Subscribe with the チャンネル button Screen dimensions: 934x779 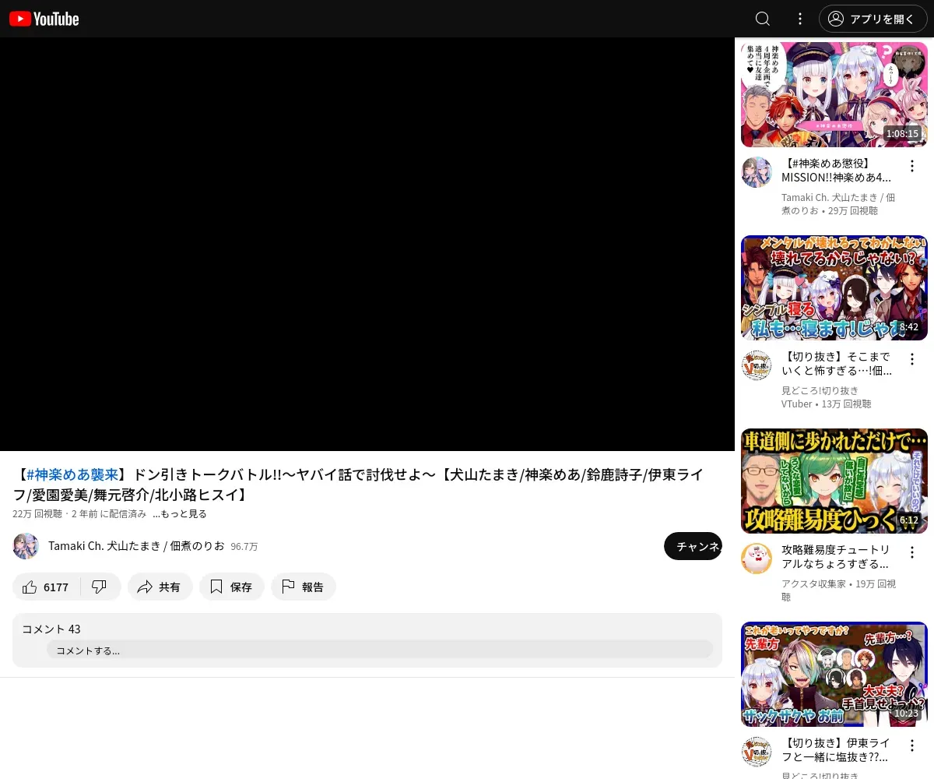pyautogui.click(x=693, y=546)
